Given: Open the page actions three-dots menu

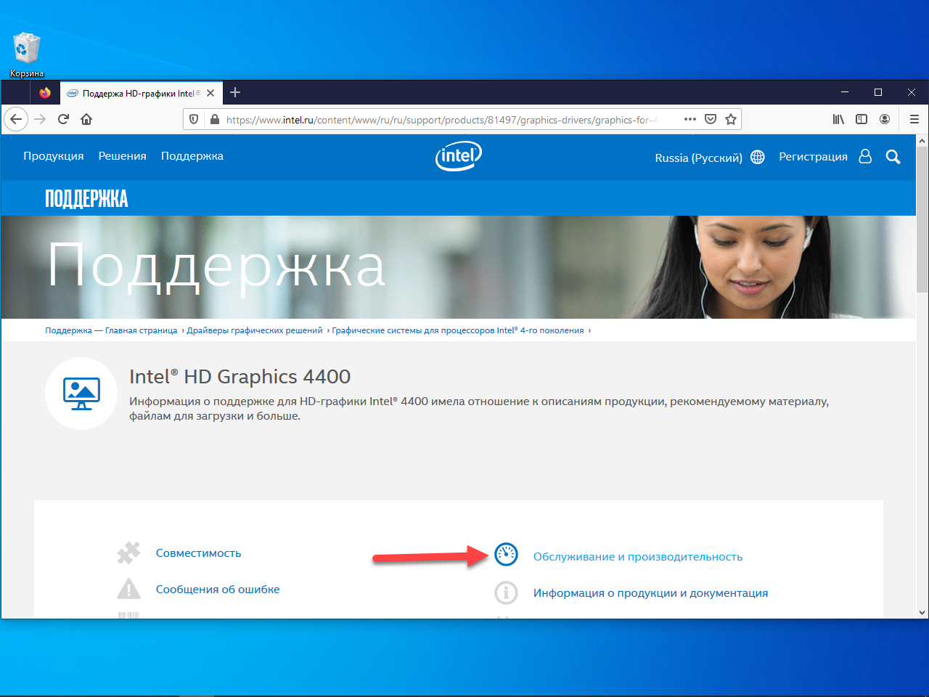Looking at the screenshot, I should pyautogui.click(x=690, y=119).
